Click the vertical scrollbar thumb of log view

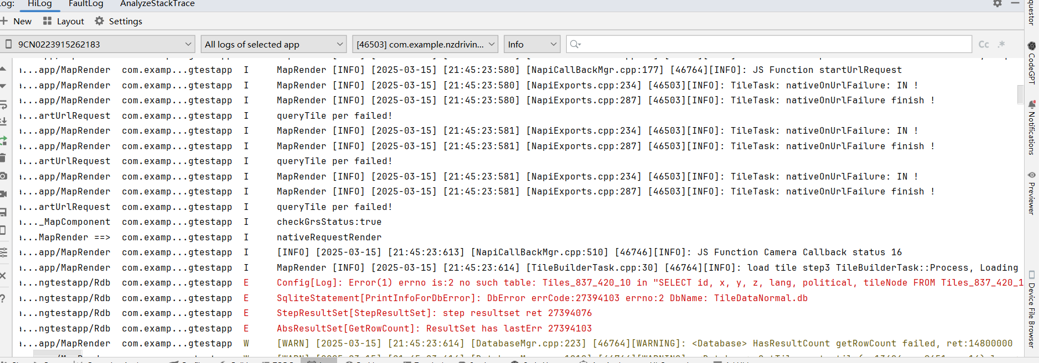point(1020,94)
